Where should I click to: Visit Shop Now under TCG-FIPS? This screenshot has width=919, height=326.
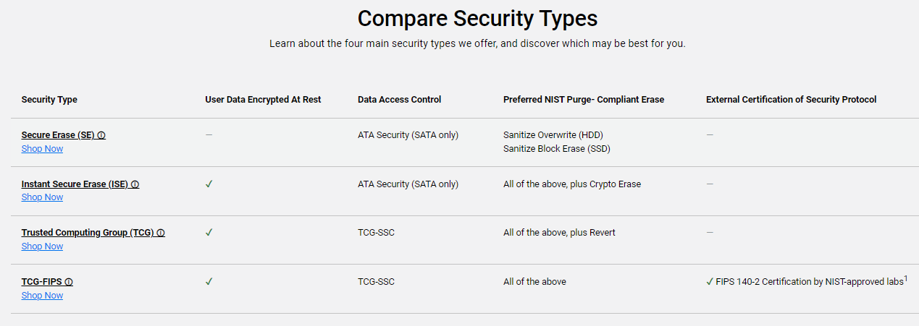(x=42, y=296)
